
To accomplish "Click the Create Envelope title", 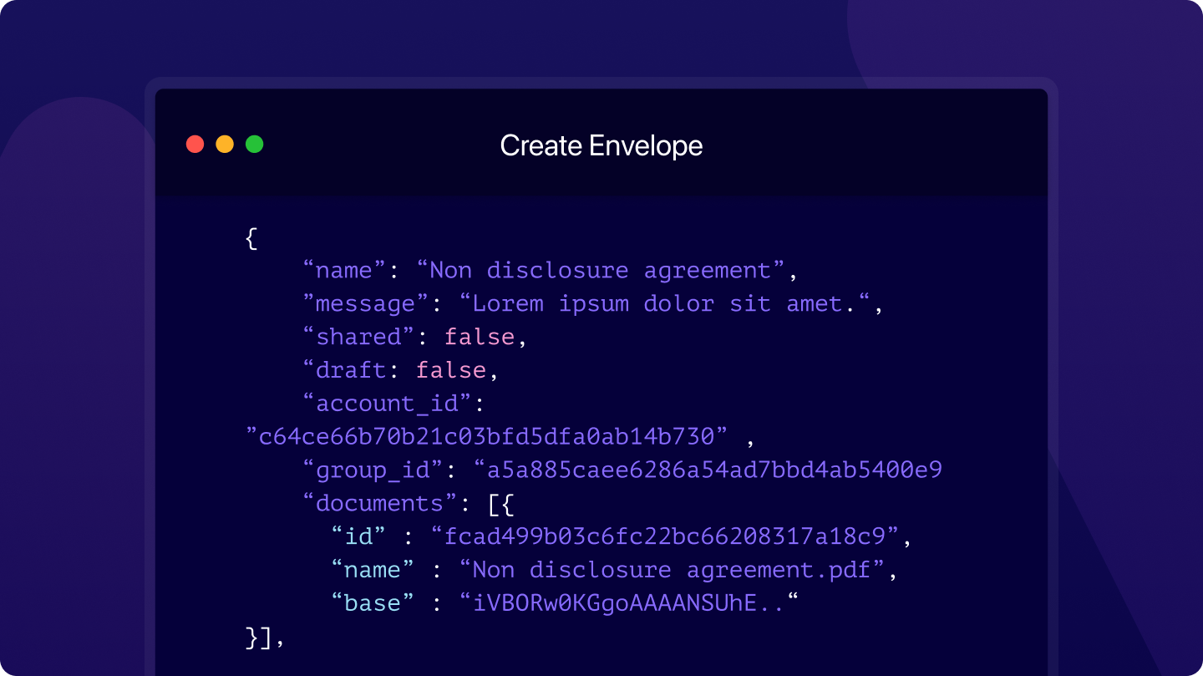I will pyautogui.click(x=601, y=145).
